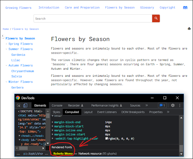This screenshot has width=193, height=159.
Task: Select Chrysanthemum in the sidebar tree
Action: pyautogui.click(x=23, y=71)
